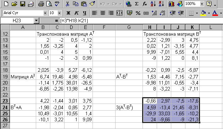The image size is (223, 129).
Task: Select cell containing 33,03
Action: tap(164, 113)
